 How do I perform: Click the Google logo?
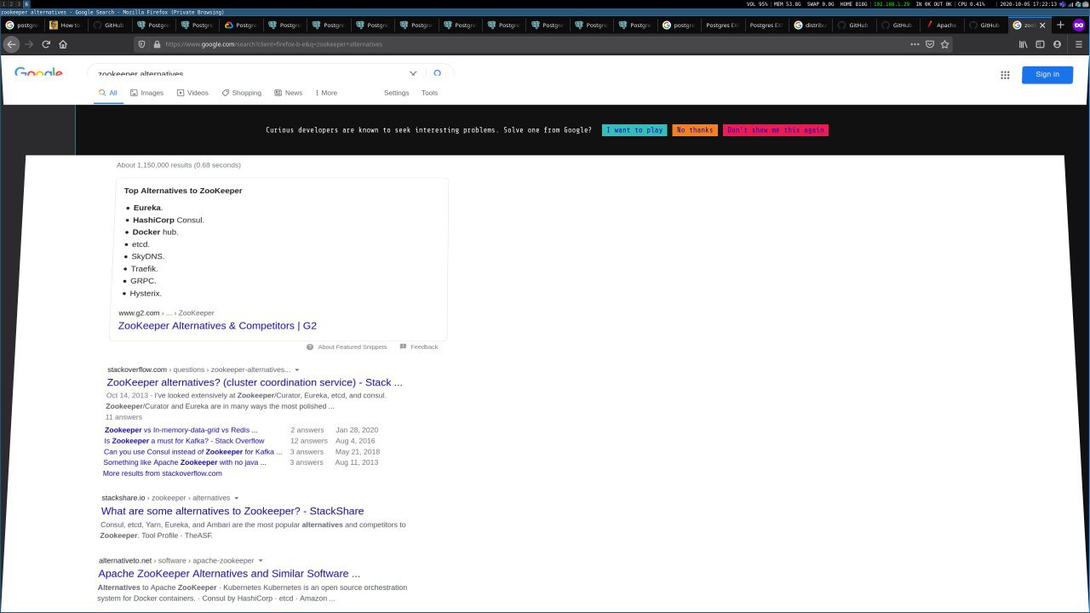[38, 73]
